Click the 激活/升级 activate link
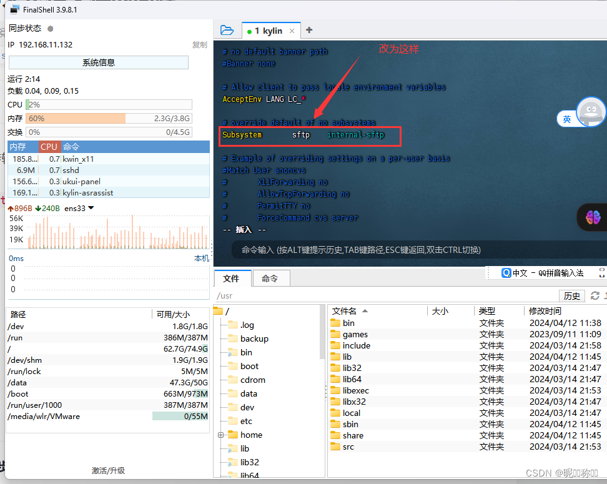Screen dimensions: 607x484 (x=108, y=470)
